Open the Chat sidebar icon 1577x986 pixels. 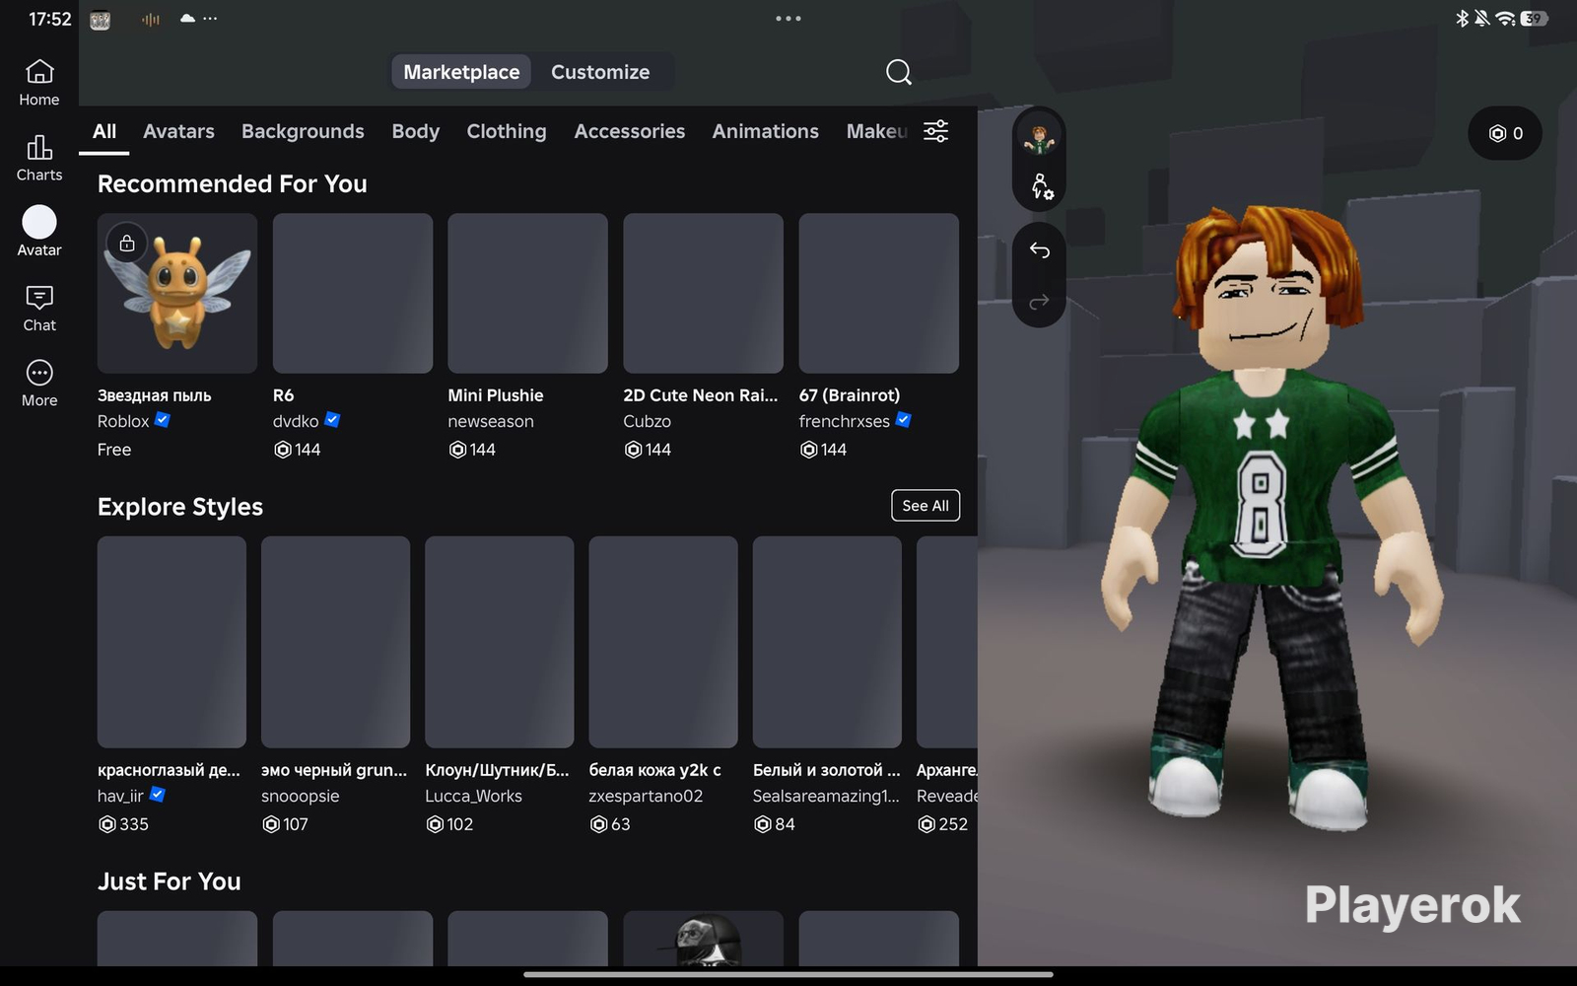tap(39, 309)
